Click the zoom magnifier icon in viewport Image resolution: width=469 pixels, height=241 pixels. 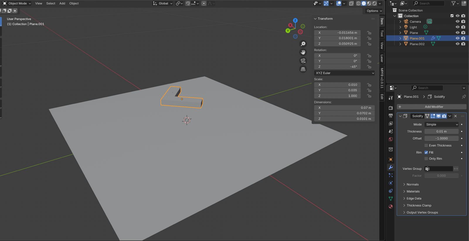(x=303, y=44)
